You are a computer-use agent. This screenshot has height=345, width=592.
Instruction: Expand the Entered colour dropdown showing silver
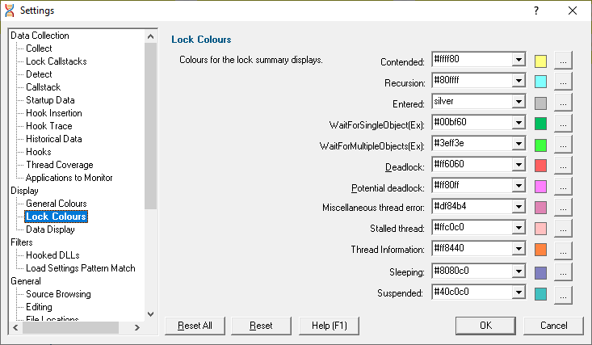(519, 101)
